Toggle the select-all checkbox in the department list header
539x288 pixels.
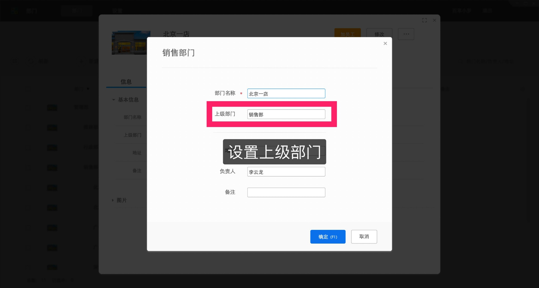(28, 89)
